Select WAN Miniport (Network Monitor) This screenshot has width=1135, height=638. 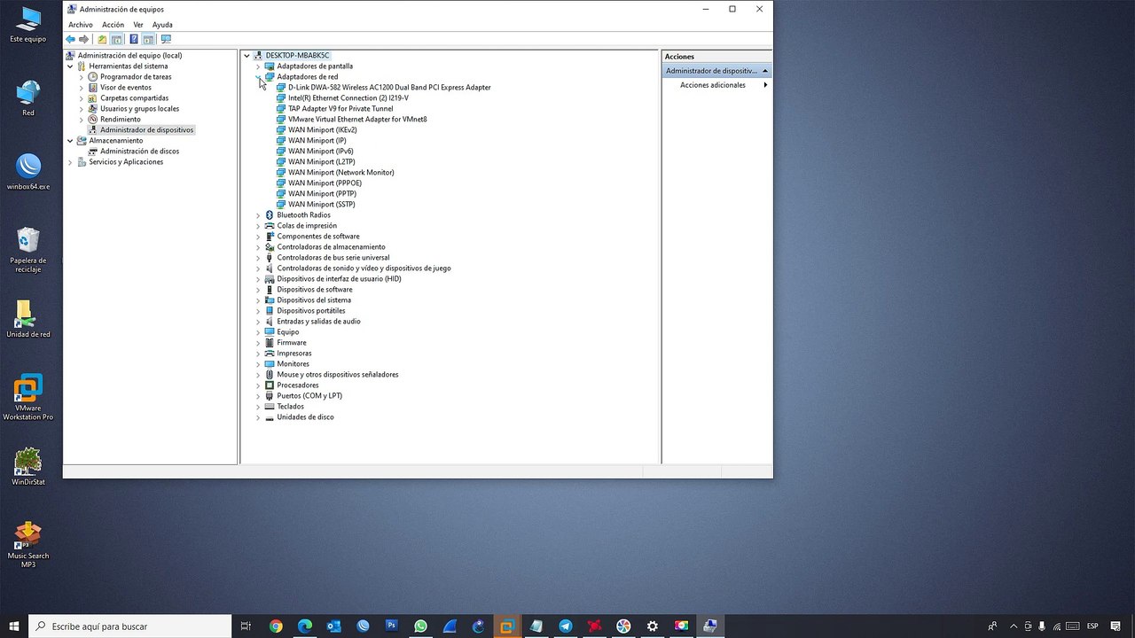341,173
